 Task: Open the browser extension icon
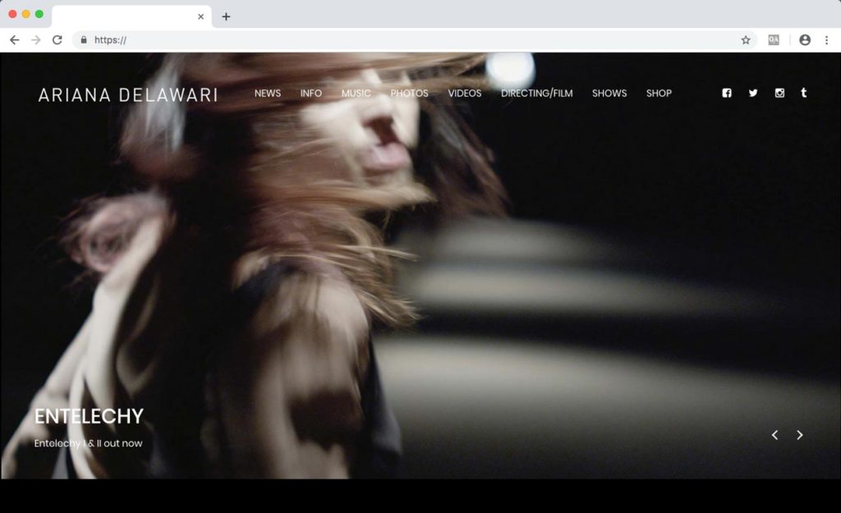click(774, 39)
